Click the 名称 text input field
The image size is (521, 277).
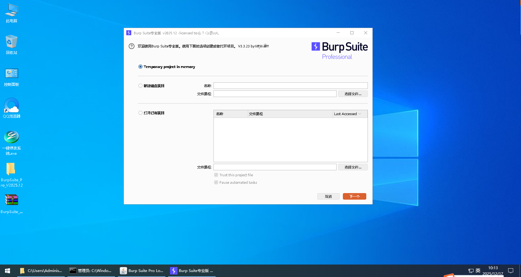(x=290, y=86)
